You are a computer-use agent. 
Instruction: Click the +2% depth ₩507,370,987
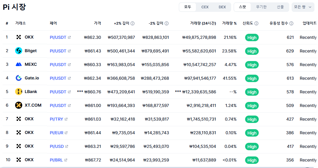click(x=121, y=37)
